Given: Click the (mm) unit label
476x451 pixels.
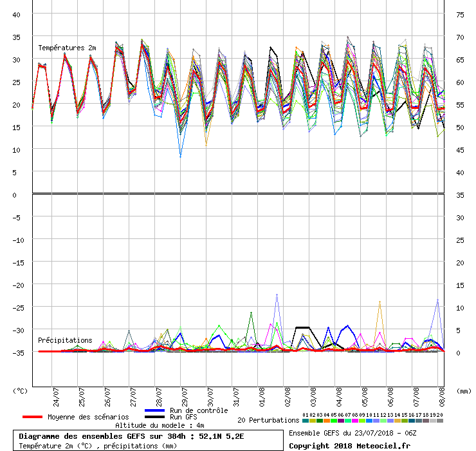Looking at the screenshot, I should [464, 391].
